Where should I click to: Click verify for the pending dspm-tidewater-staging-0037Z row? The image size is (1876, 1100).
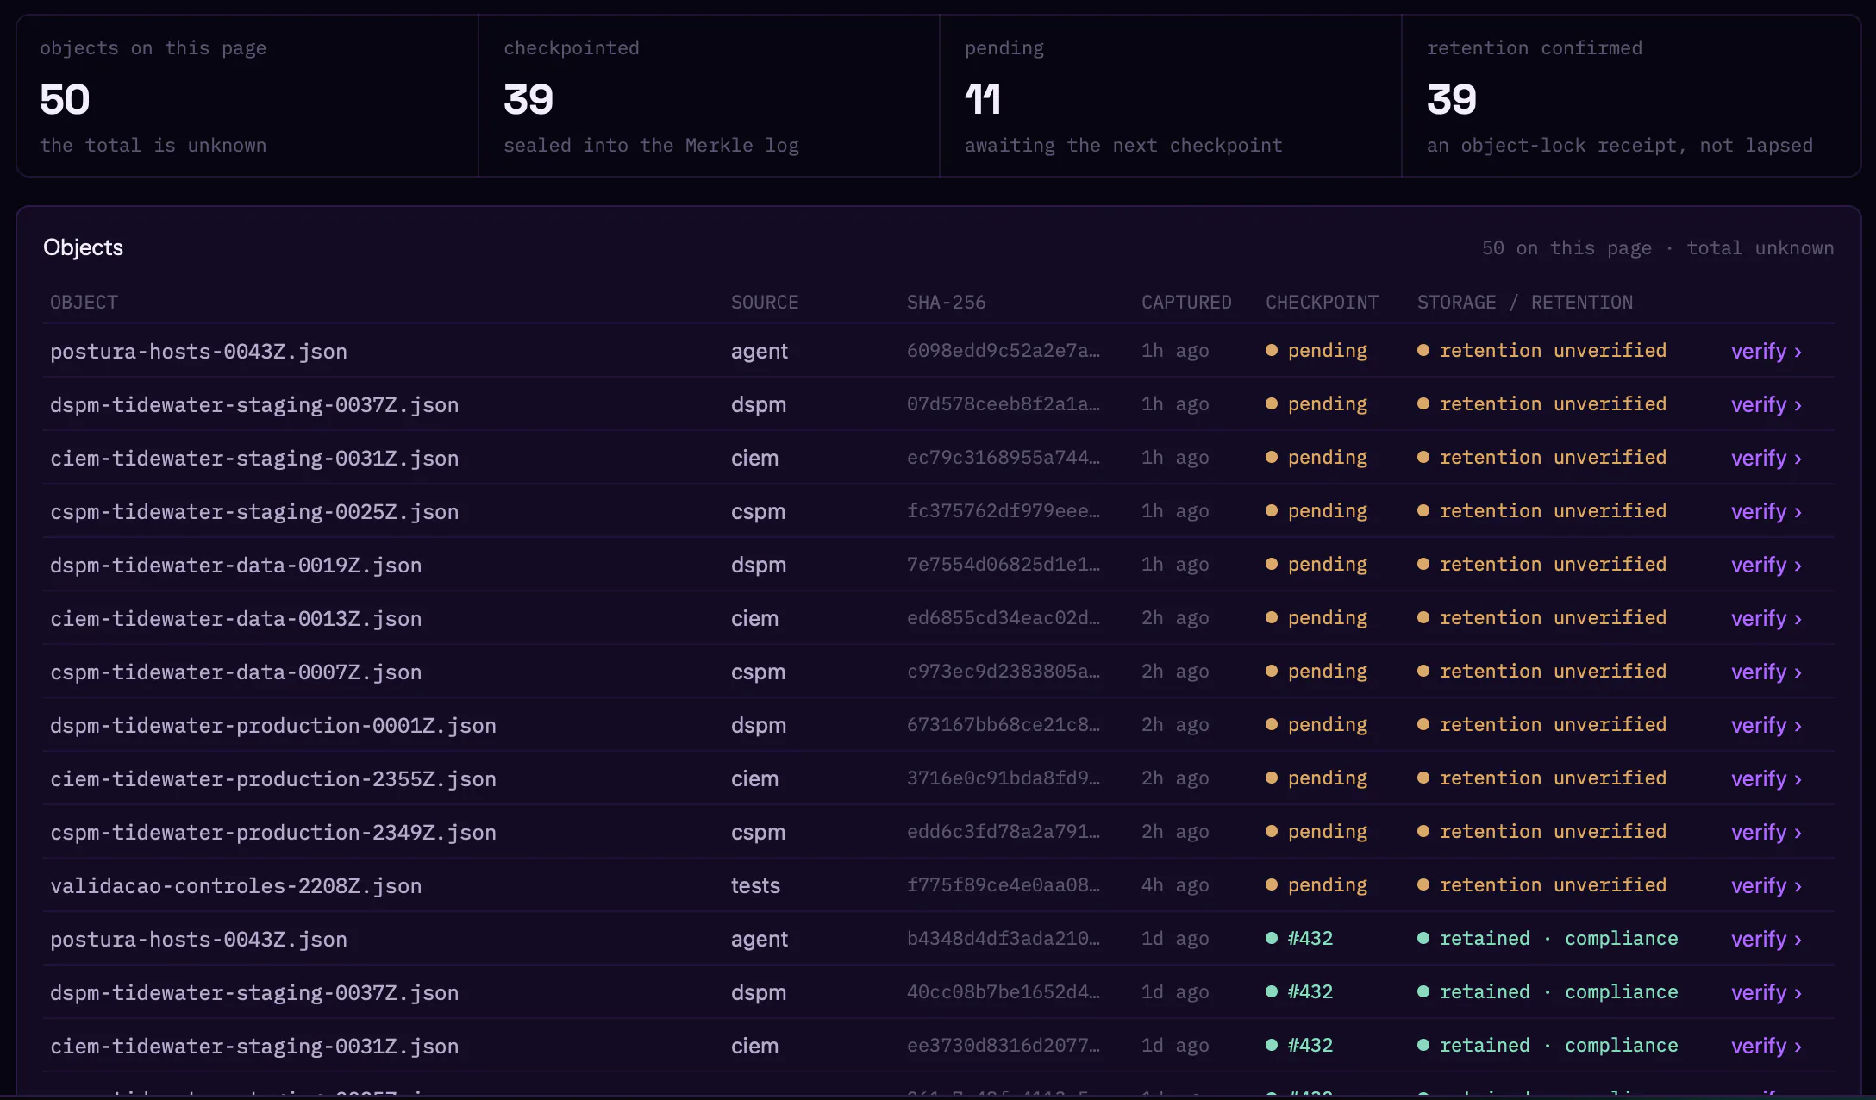coord(1766,404)
